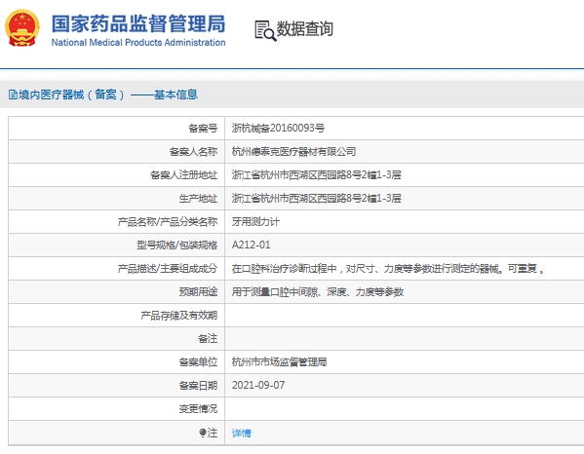Click the 备案人注册地址 label
584x454 pixels.
click(183, 175)
